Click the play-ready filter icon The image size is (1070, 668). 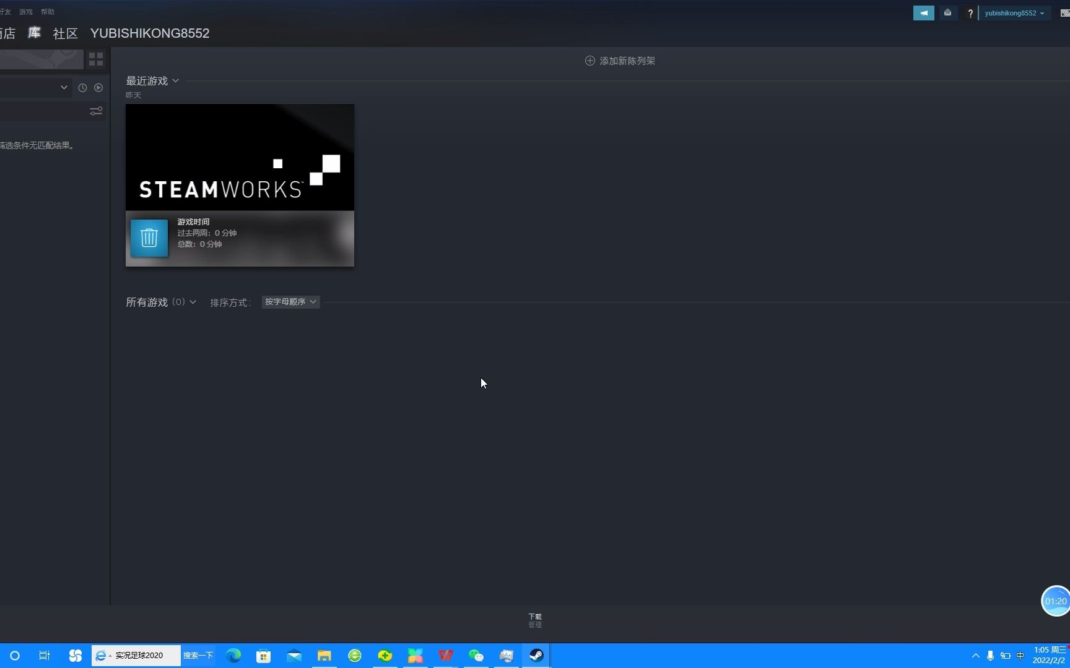(x=98, y=88)
